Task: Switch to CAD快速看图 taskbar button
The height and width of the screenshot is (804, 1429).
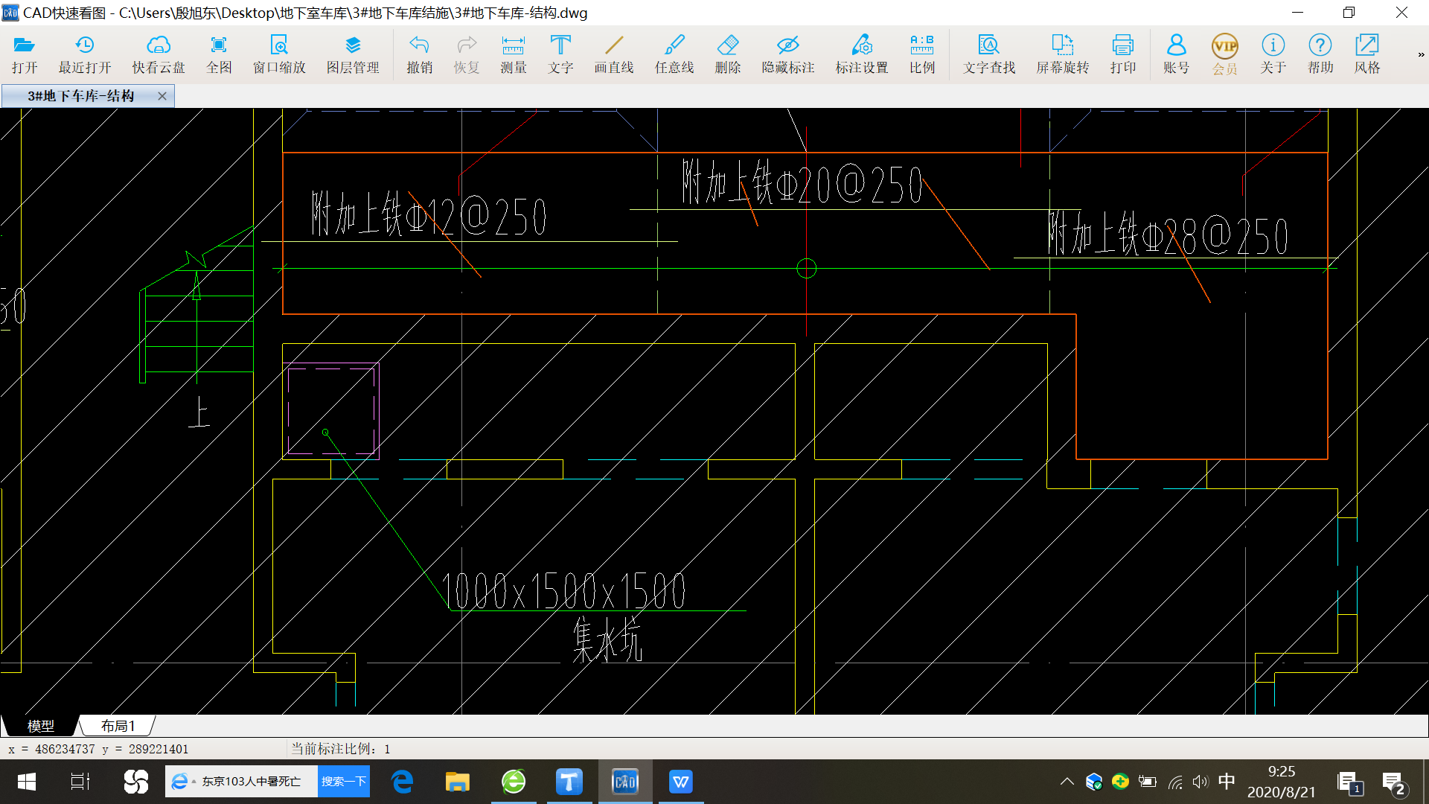Action: pyautogui.click(x=625, y=782)
